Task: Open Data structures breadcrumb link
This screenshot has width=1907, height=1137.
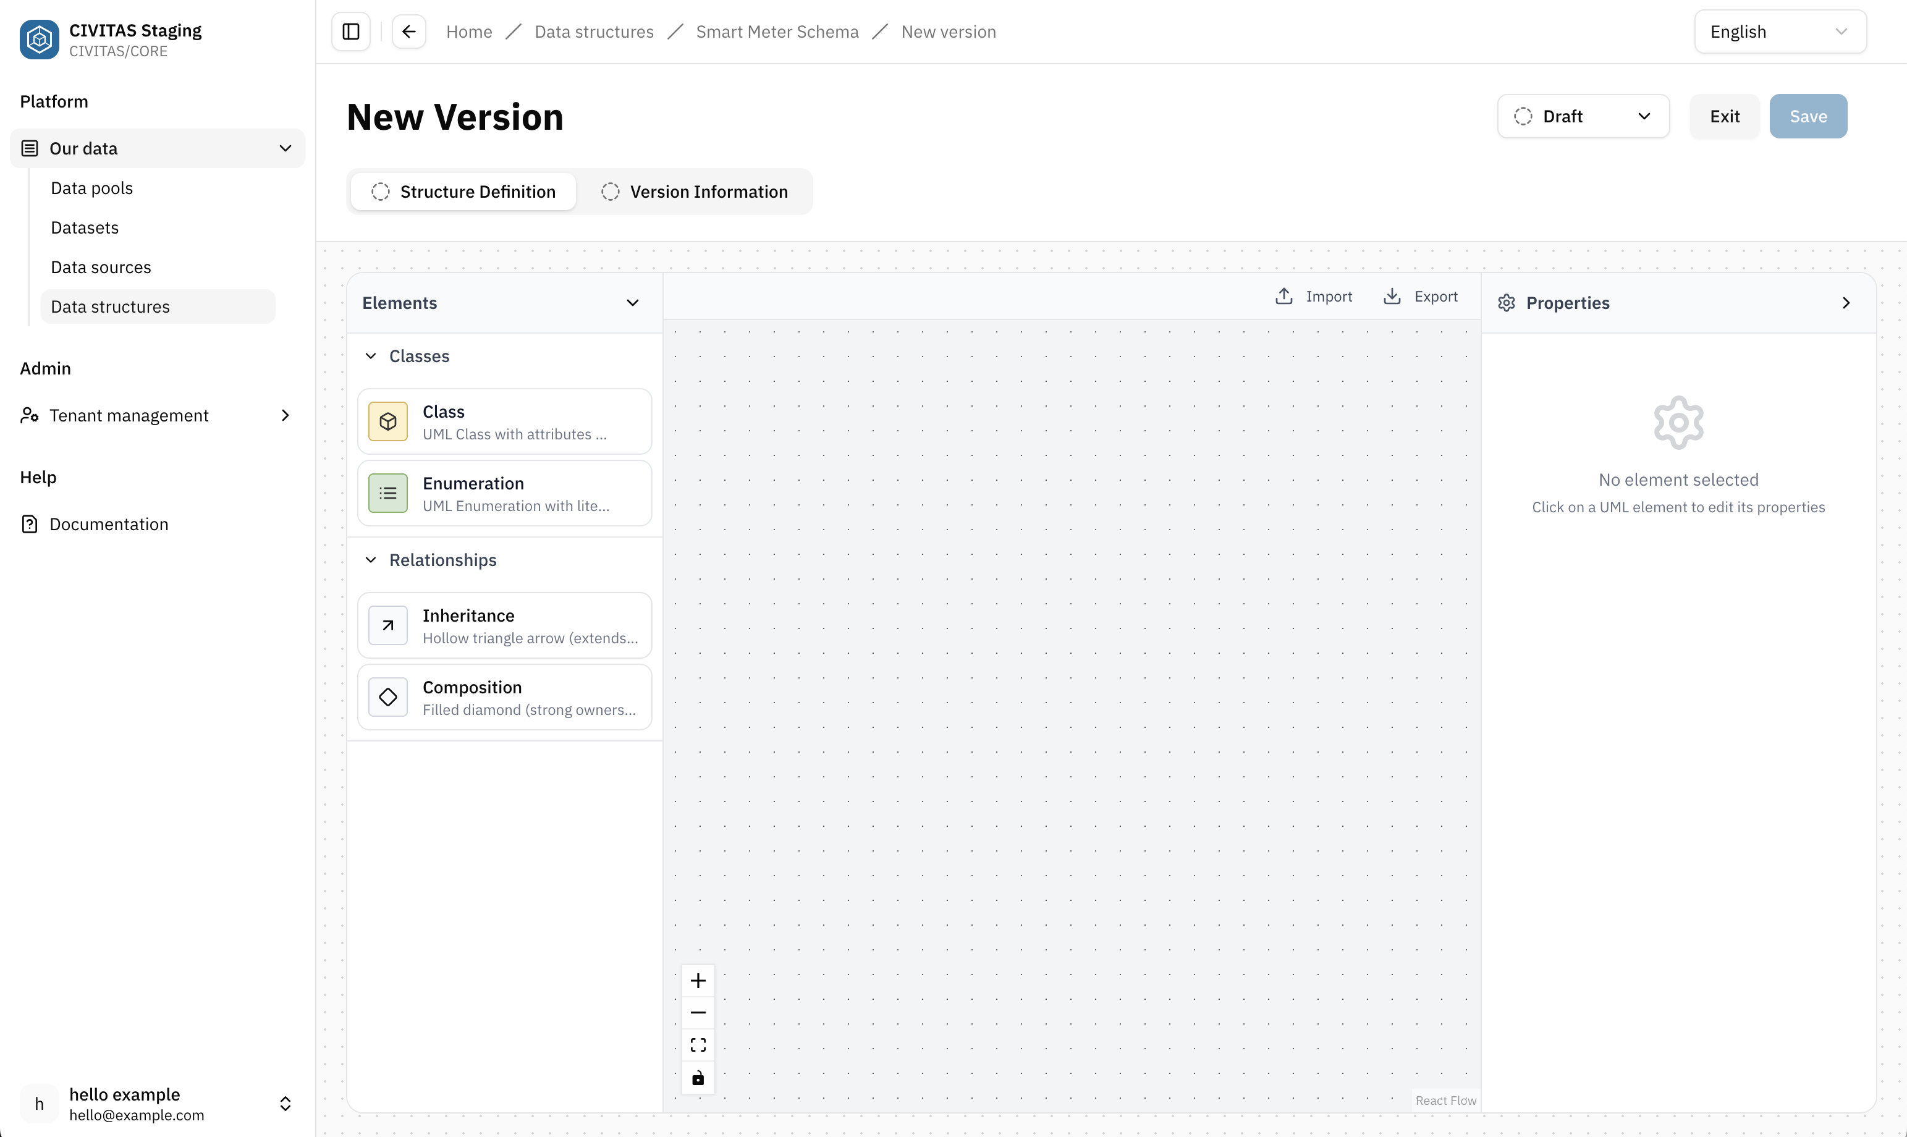Action: coord(594,32)
